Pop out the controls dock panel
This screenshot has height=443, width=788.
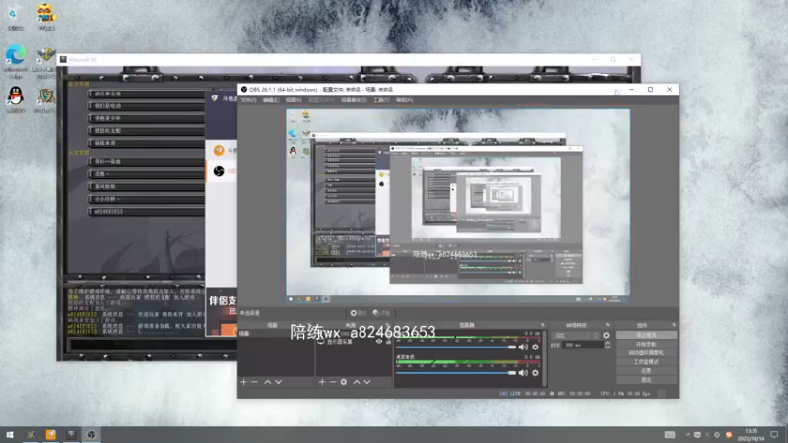point(674,326)
